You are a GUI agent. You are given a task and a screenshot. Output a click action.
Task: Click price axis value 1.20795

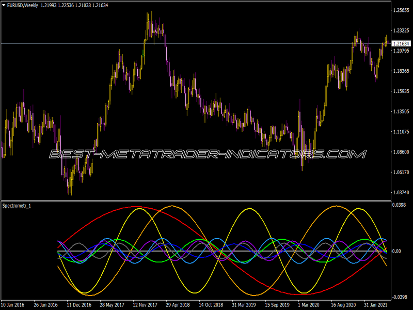coord(401,51)
